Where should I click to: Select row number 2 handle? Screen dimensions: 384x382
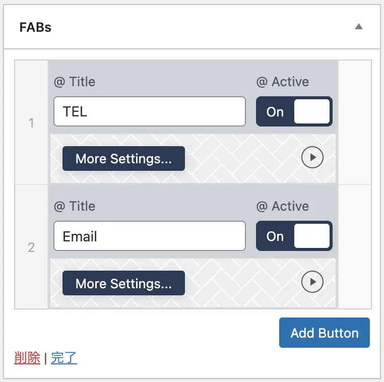(31, 247)
